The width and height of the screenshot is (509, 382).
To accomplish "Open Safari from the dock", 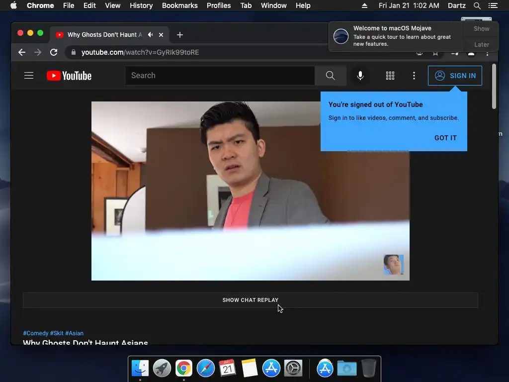I will 206,369.
